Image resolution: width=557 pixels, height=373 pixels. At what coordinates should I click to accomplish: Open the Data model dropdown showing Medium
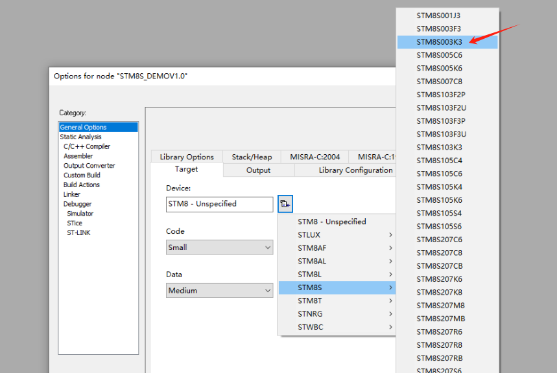point(220,290)
